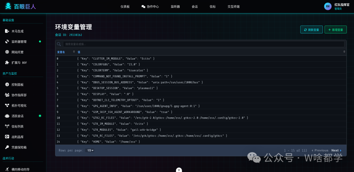Select the GTK_MODULES gail:atk-bridge row
354x172 pixels.
(201, 130)
